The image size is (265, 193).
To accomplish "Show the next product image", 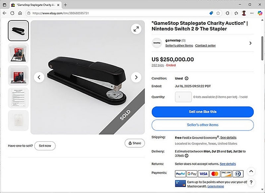I will tap(136, 77).
